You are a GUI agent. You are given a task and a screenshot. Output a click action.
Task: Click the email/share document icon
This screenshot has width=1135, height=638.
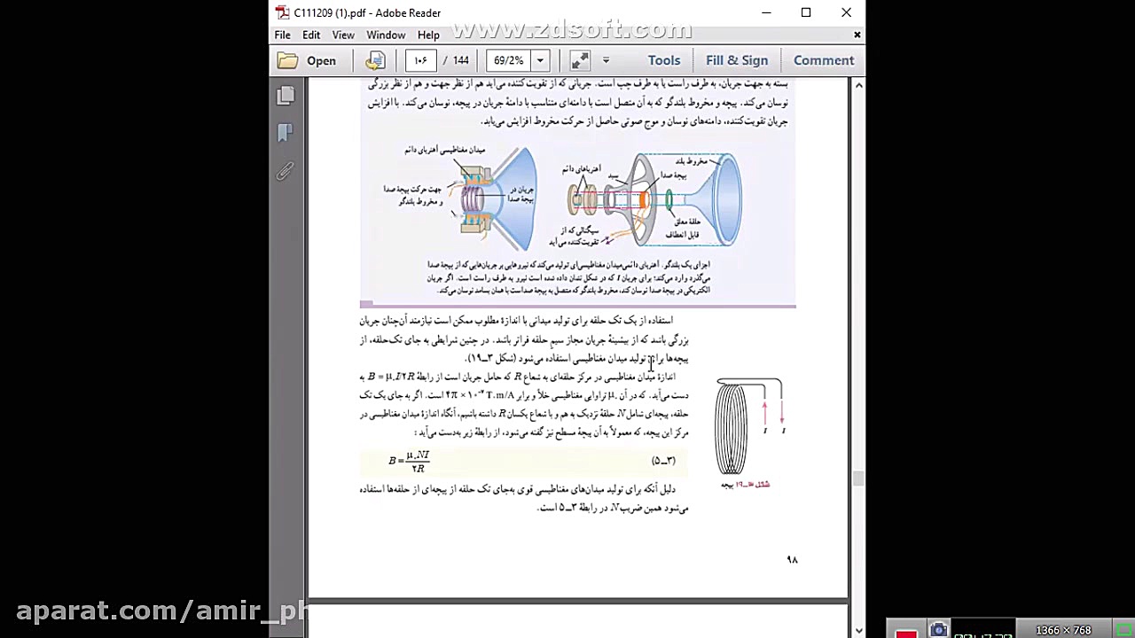tap(375, 60)
